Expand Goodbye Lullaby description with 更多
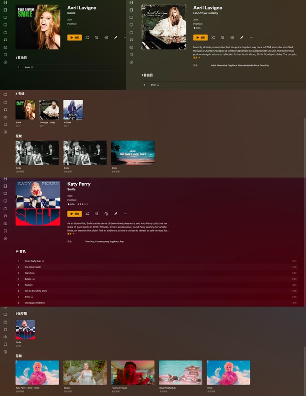 coord(196,58)
